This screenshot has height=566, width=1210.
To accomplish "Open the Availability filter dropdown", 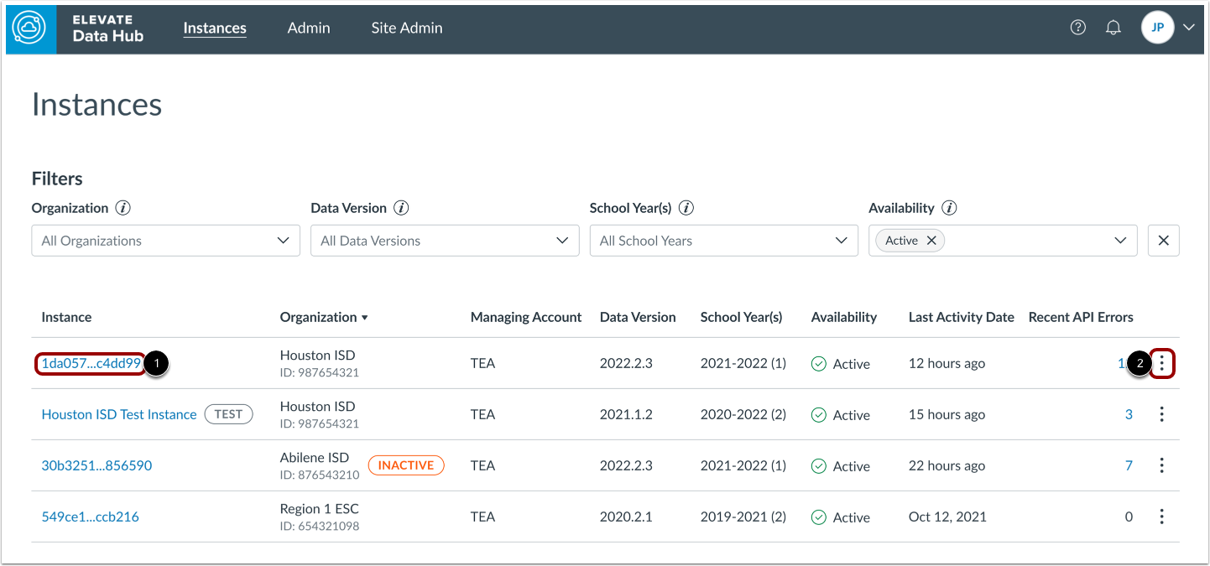I will click(1119, 241).
